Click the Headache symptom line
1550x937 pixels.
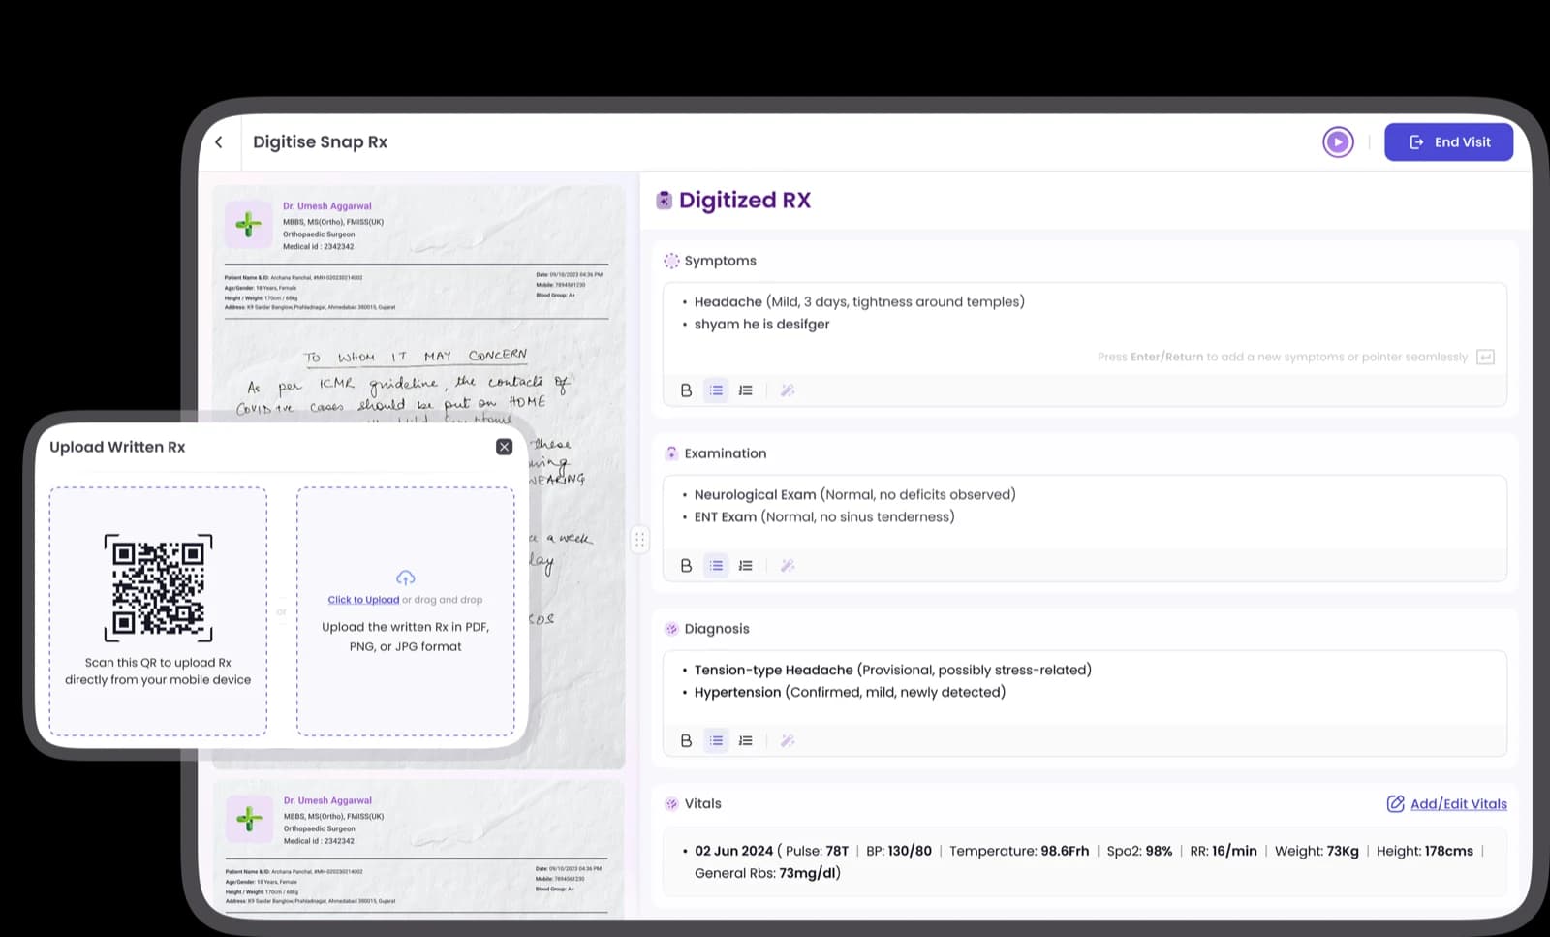[x=858, y=302]
